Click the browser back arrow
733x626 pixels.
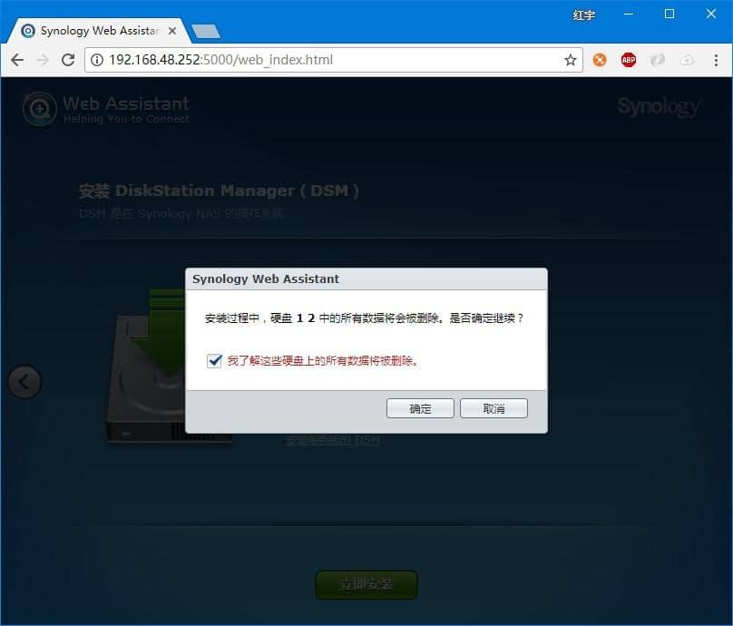(x=17, y=60)
